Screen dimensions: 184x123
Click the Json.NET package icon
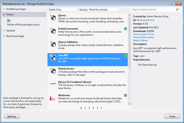(53, 58)
